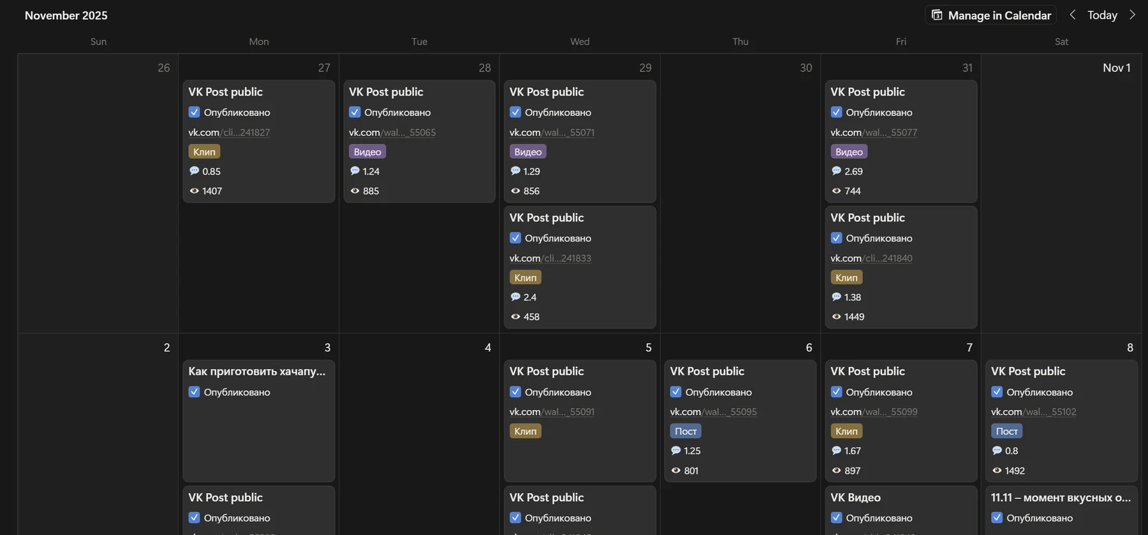Click the eye views icon showing 1407

click(194, 191)
